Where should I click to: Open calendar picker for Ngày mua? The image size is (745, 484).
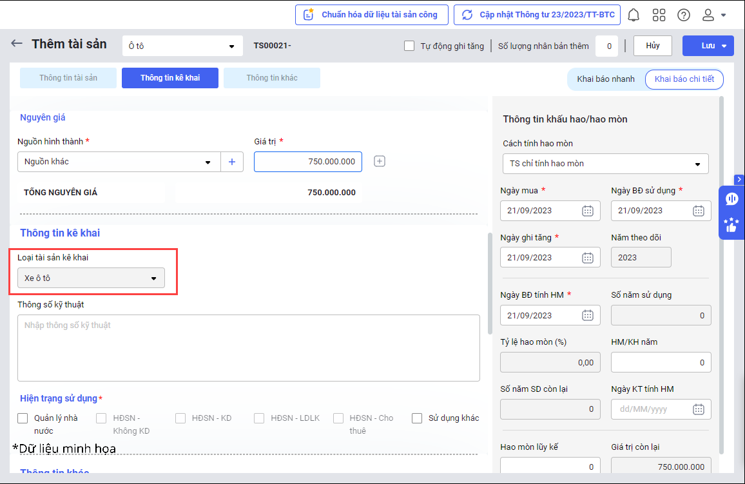pyautogui.click(x=587, y=211)
